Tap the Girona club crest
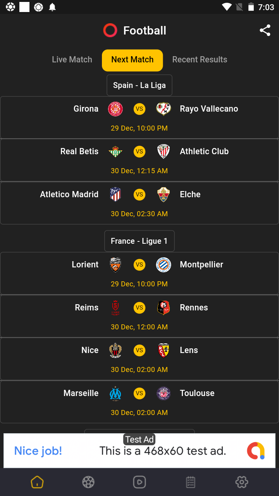Image resolution: width=279 pixels, height=496 pixels. [115, 109]
